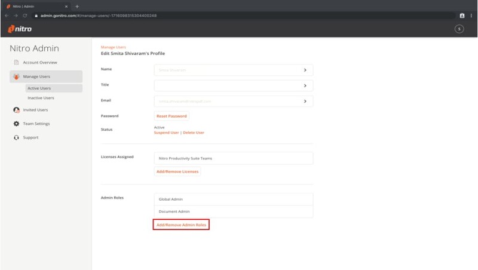Open a new browser tab
The height and width of the screenshot is (270, 478).
[x=77, y=6]
